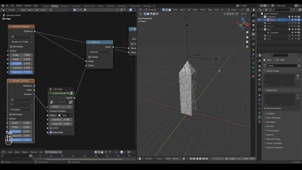Toggle the camera view icon in viewport

coord(247,42)
